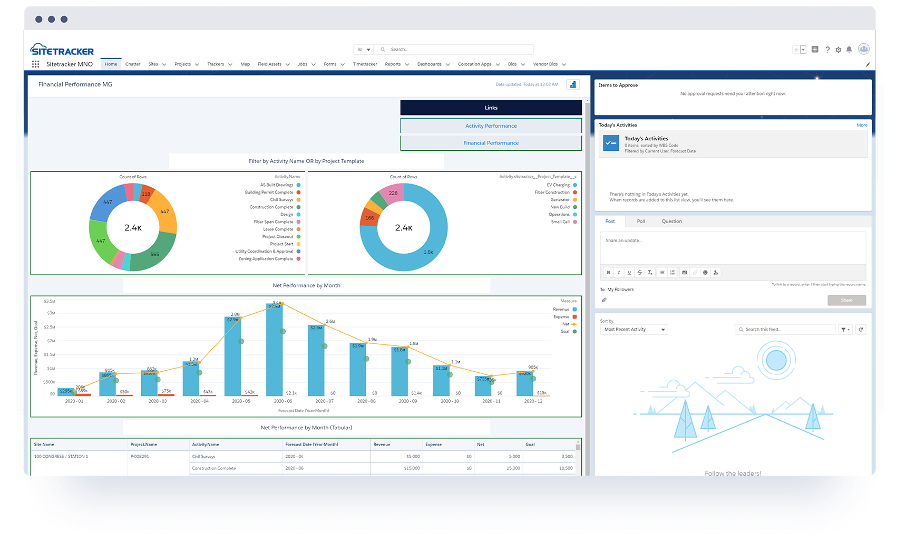Expand the Projects navigation menu chevron
This screenshot has height=540, width=906.
(197, 64)
